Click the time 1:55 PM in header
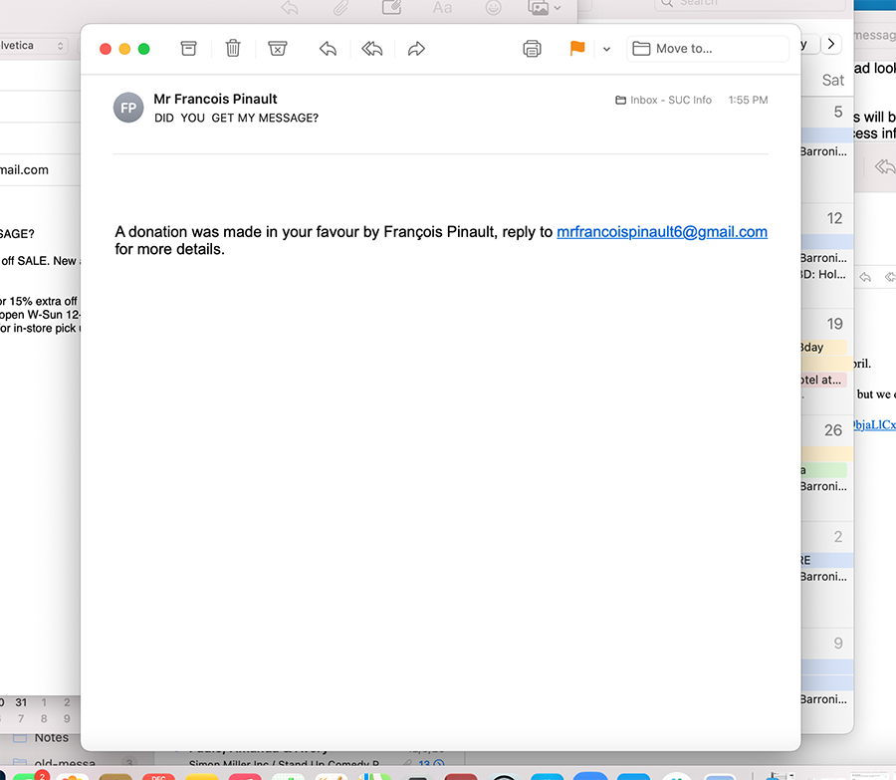Screen dimensions: 896x780 pyautogui.click(x=748, y=100)
